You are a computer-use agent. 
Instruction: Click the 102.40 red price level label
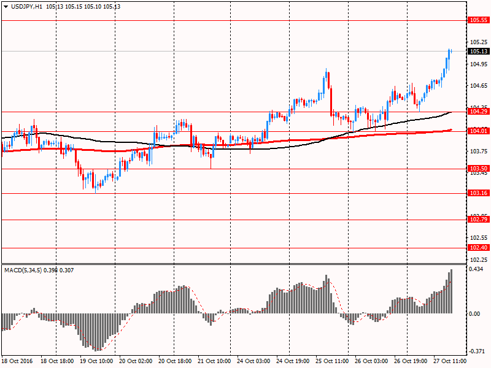coord(479,248)
